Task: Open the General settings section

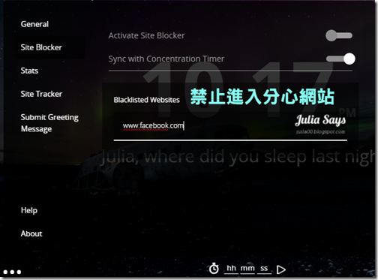Action: point(34,24)
